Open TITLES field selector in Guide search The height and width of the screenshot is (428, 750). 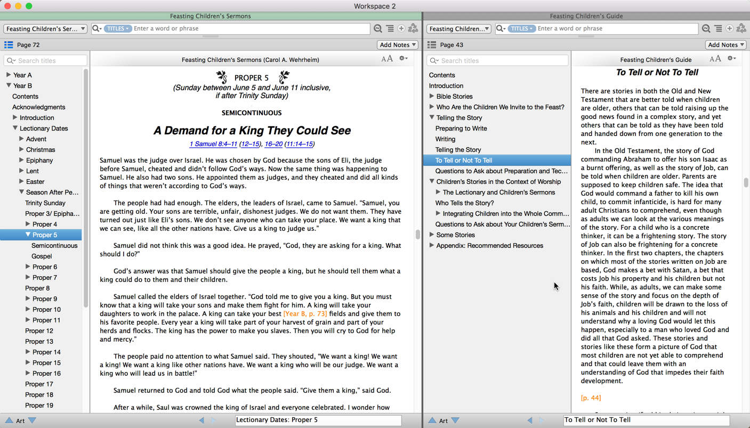(521, 29)
